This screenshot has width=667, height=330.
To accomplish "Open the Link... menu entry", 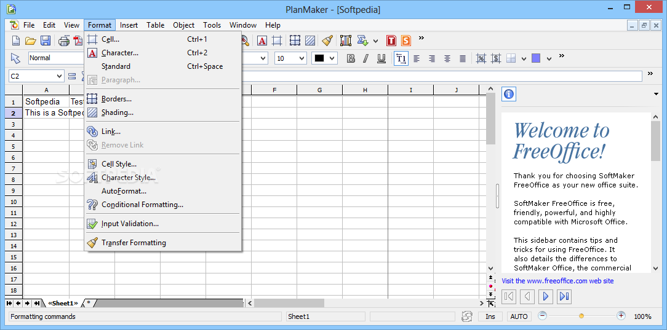I will click(163, 132).
